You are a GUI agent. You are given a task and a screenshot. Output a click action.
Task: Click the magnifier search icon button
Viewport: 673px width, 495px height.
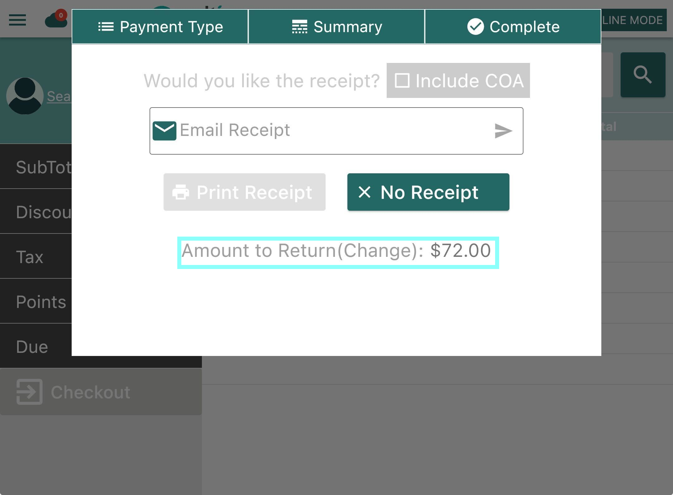coord(643,75)
